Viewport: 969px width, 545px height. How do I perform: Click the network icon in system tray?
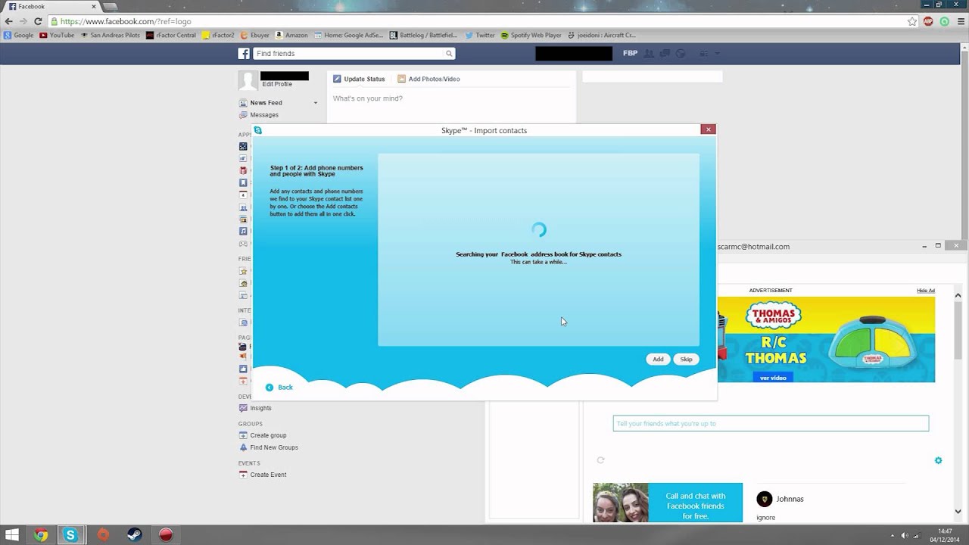point(916,535)
